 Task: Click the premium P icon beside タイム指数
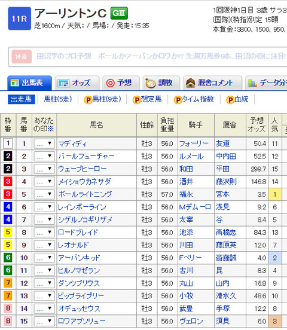(x=178, y=100)
